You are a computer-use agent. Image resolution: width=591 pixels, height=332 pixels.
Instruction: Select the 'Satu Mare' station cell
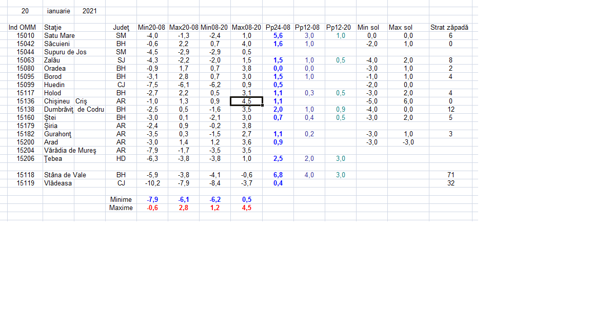click(x=58, y=36)
